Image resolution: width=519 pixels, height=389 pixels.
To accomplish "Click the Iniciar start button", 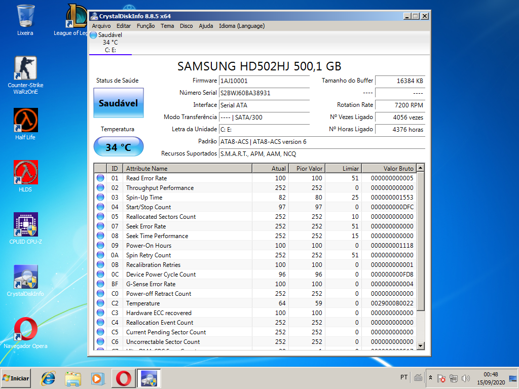I will click(x=16, y=378).
